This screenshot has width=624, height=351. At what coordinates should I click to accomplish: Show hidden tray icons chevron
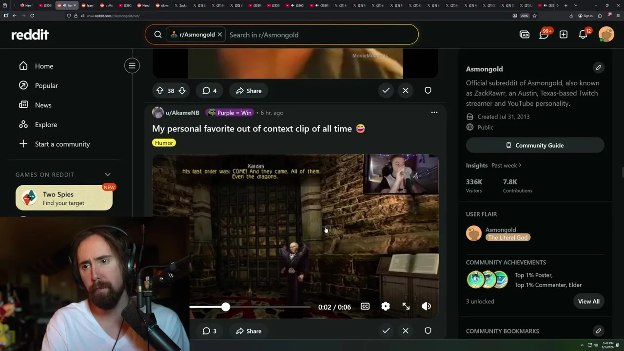click(x=582, y=345)
